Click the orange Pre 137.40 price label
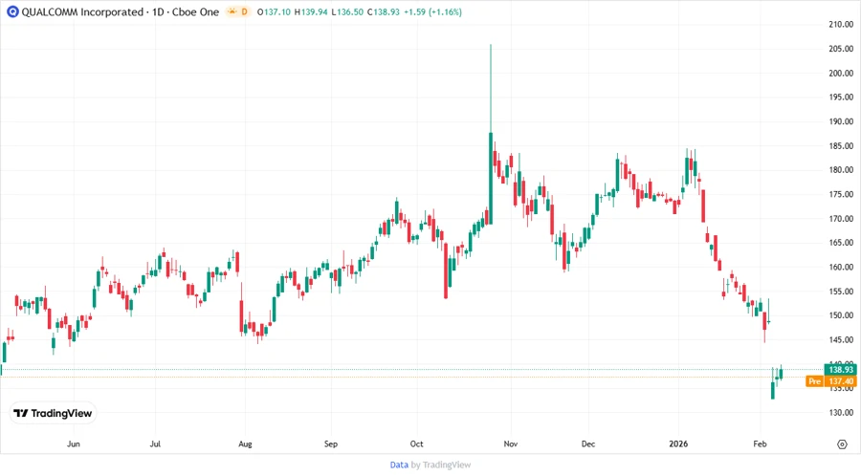Image resolution: width=861 pixels, height=476 pixels. coord(830,381)
